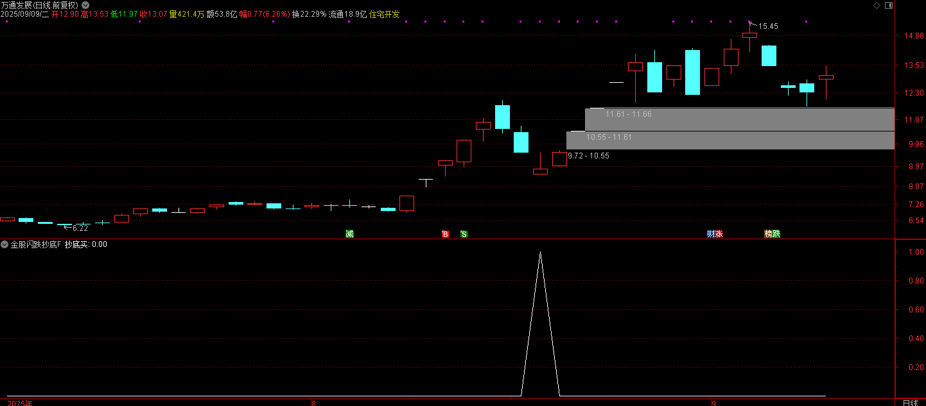Screen dimensions: 926x406
Task: Toggle the side panel icon at top right
Action: 888,5
